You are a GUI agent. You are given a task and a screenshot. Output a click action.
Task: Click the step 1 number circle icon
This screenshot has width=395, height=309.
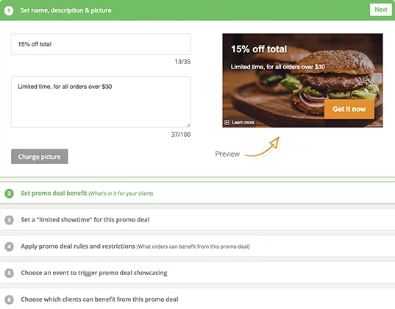(9, 10)
